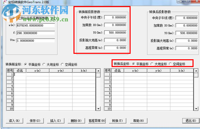Click 加常数 X0 field in 转换后投影参数
This screenshot has width=200, height=129.
point(187,25)
